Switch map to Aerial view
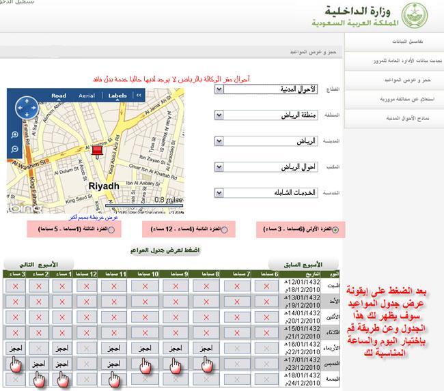This screenshot has height=391, width=444. (x=87, y=96)
